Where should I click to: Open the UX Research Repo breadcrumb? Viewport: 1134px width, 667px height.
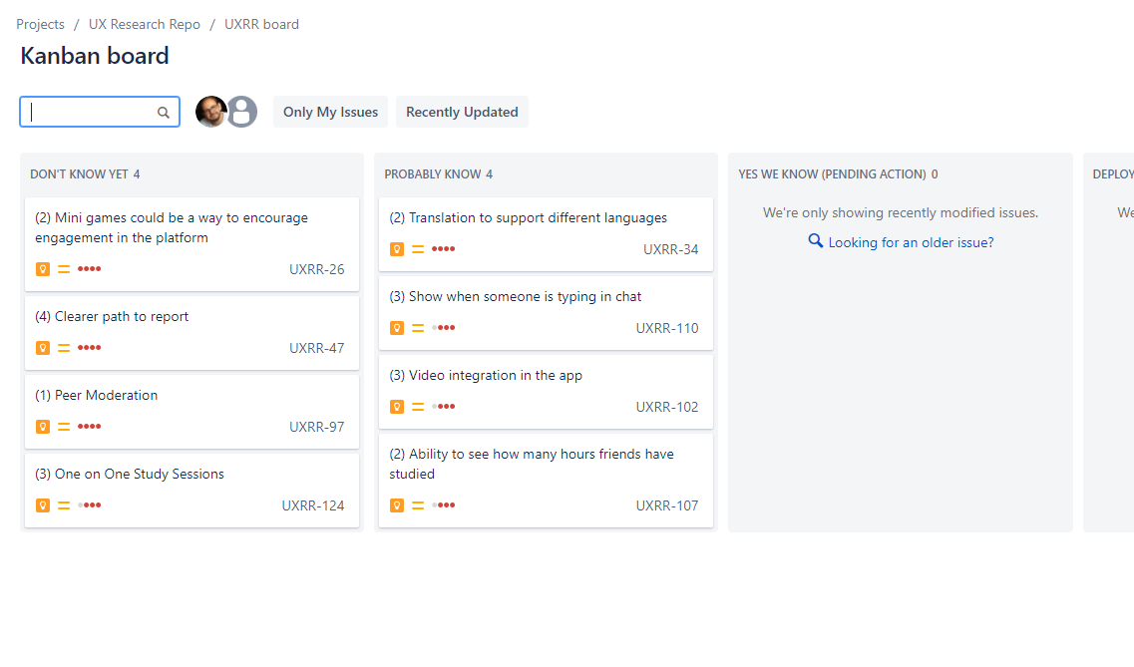pos(144,23)
